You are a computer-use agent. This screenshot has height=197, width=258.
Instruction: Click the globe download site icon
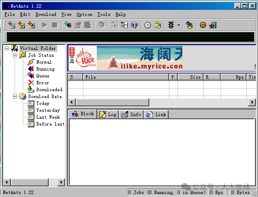(189, 25)
